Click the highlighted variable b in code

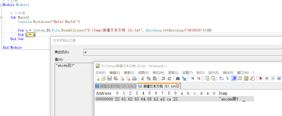[26, 35]
